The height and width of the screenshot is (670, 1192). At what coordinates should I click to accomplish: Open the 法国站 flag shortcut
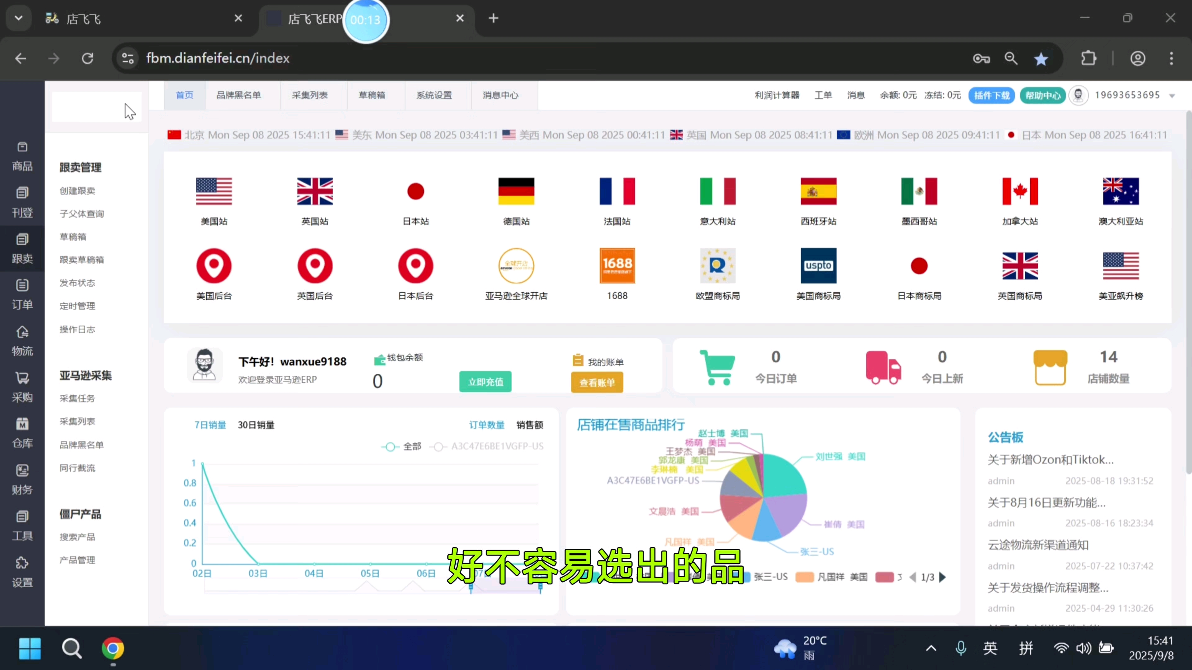pos(617,191)
